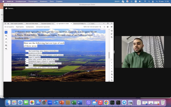Open Acrobat hamburger menu

5,24
